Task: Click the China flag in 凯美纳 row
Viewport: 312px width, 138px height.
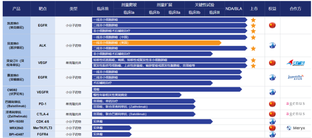Action: (x=272, y=25)
